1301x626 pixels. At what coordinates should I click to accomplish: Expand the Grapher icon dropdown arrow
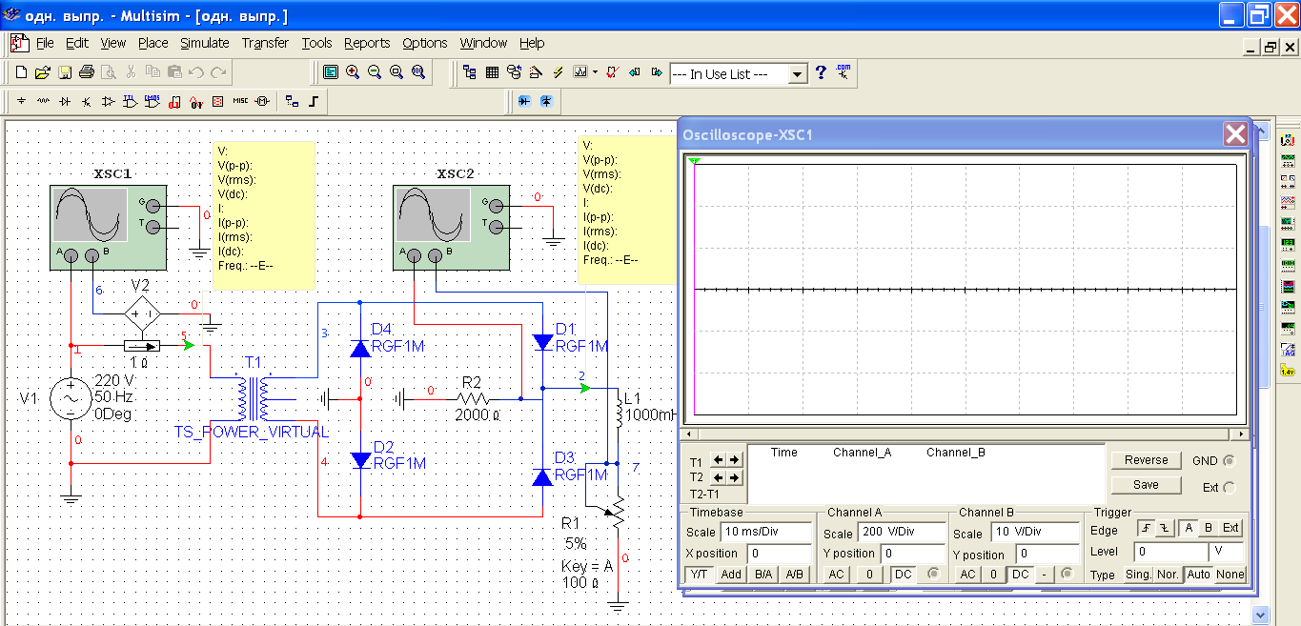point(595,72)
